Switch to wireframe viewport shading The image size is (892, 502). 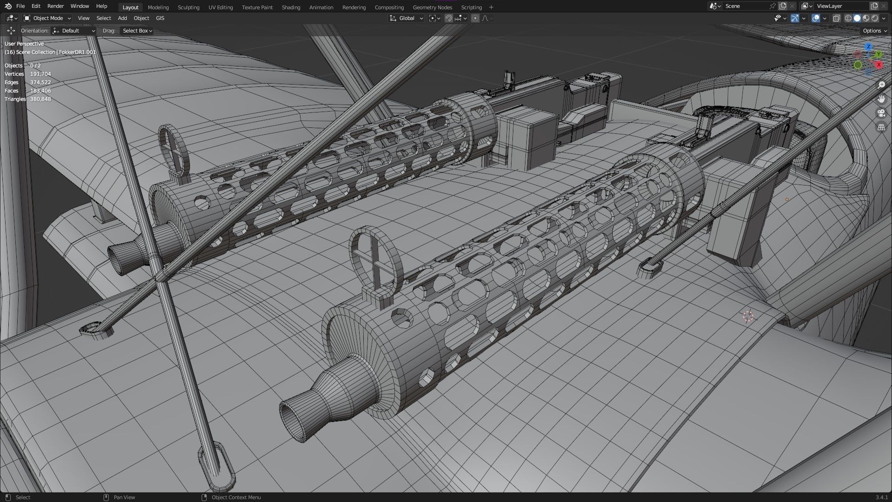pyautogui.click(x=848, y=18)
